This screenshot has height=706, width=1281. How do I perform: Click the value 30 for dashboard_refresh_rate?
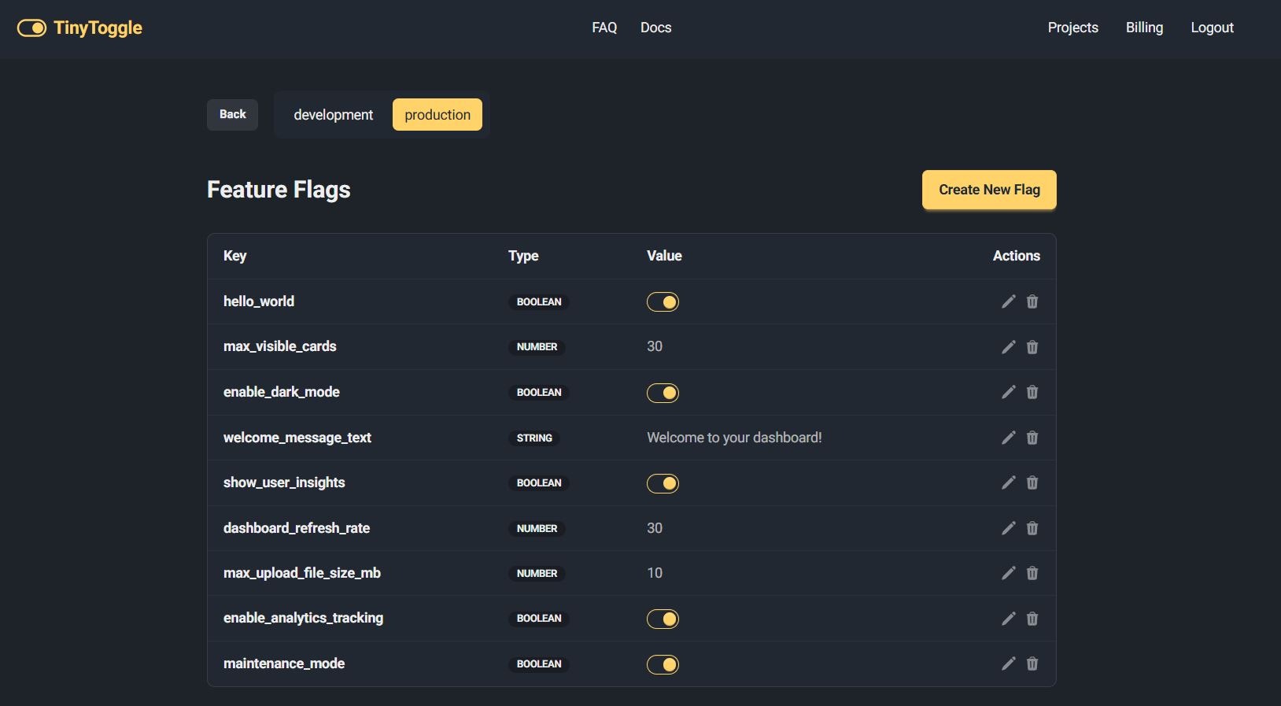click(x=655, y=528)
